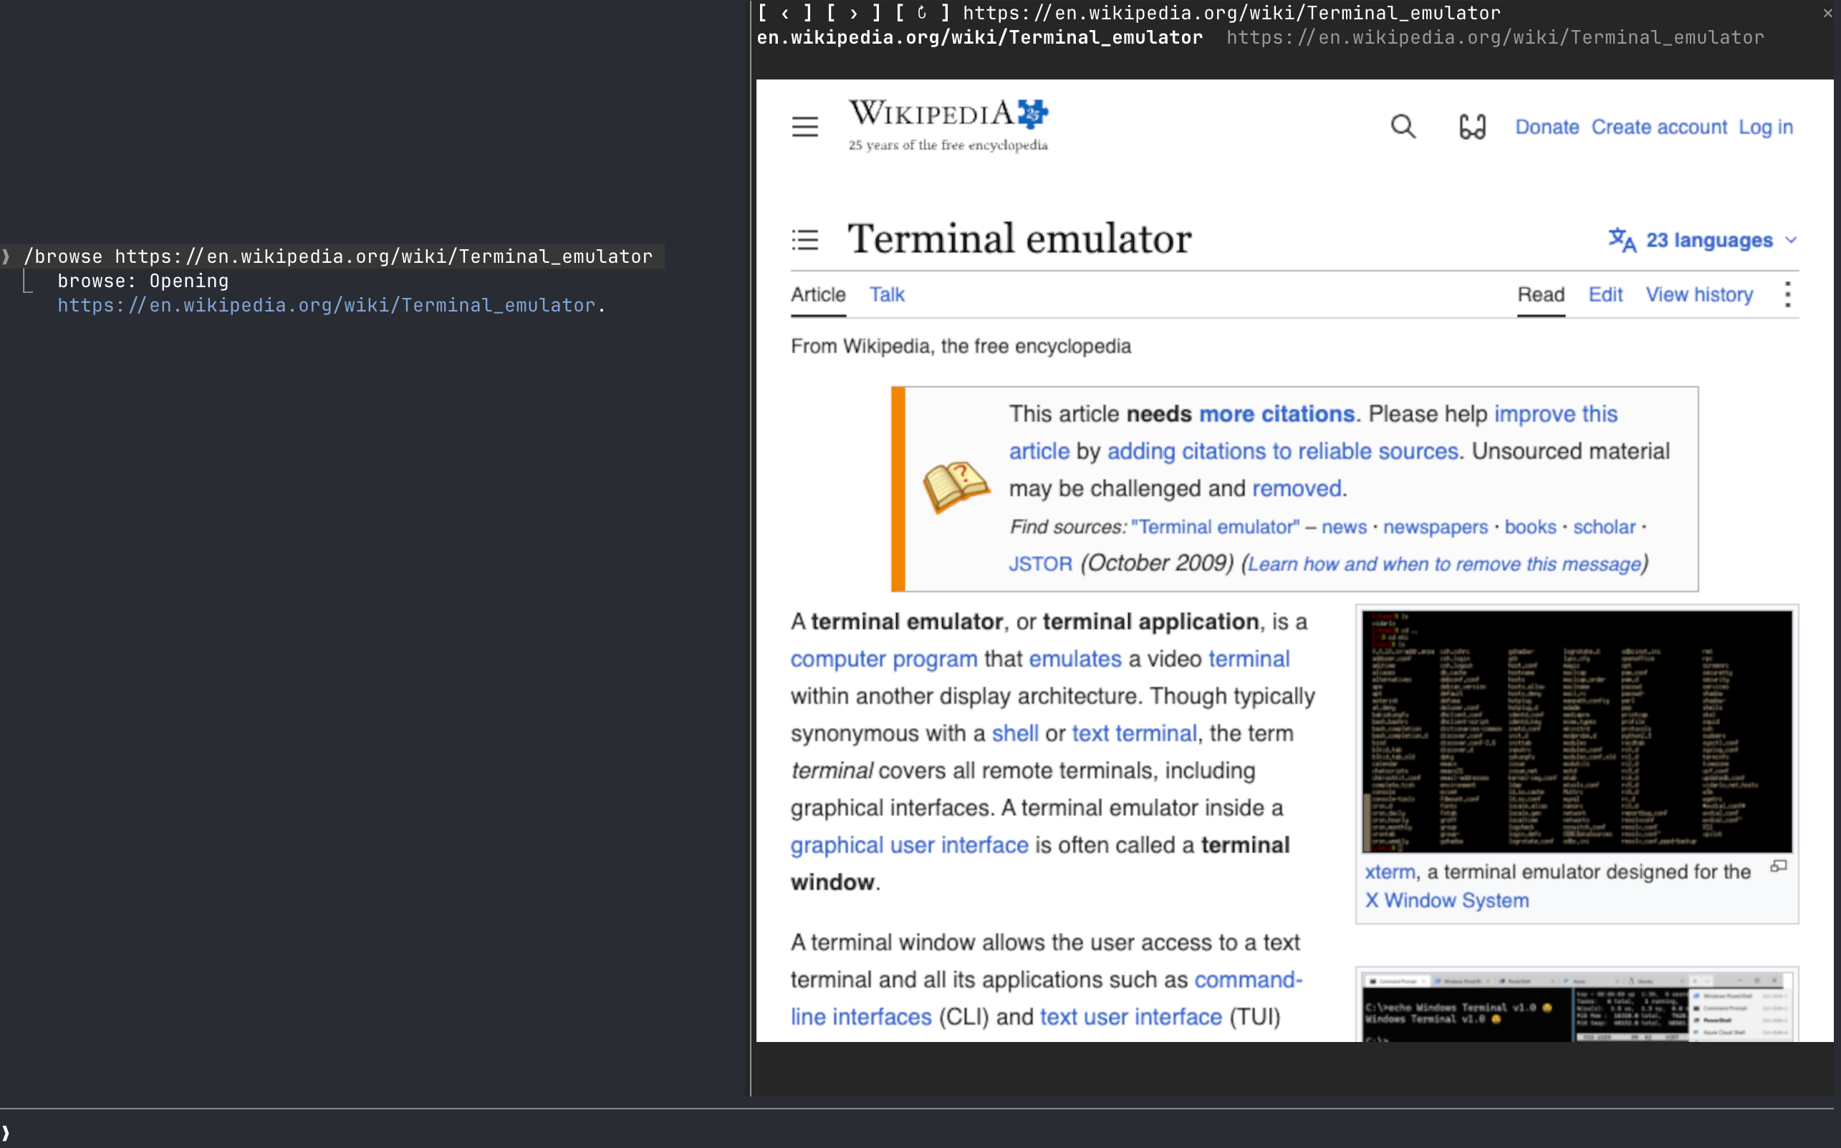Viewport: 1841px width, 1148px height.
Task: Expand the 23 languages dropdown
Action: tap(1703, 240)
